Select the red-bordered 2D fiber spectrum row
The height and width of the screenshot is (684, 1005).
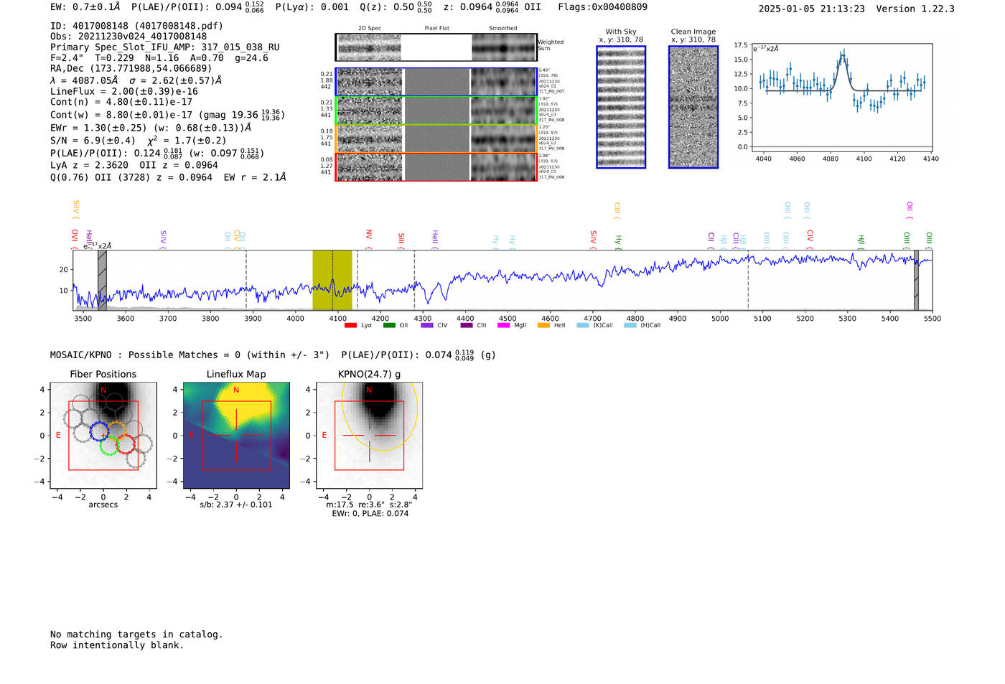tap(436, 167)
